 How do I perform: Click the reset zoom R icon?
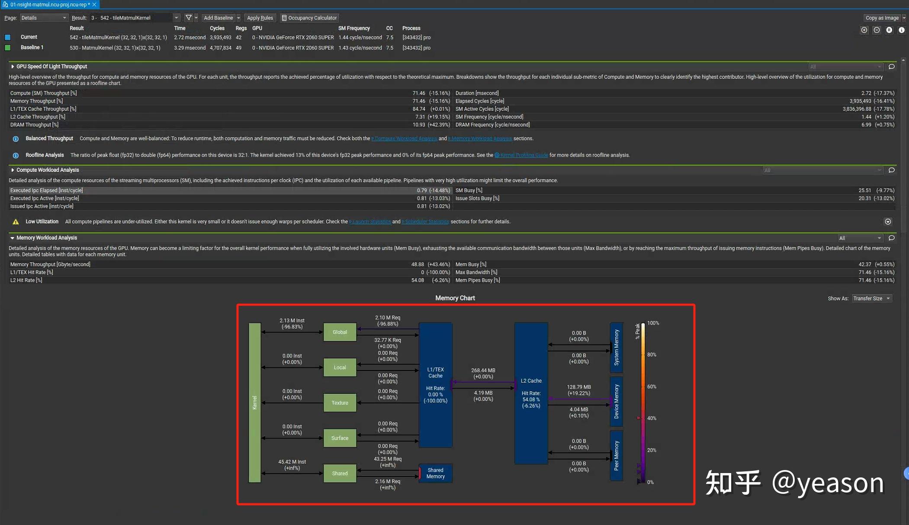[889, 30]
